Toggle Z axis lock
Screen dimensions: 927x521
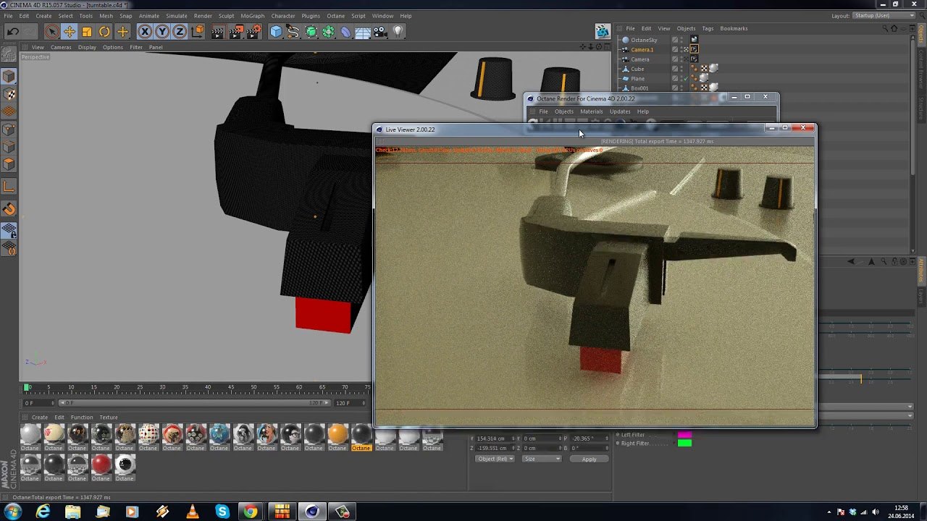[180, 31]
